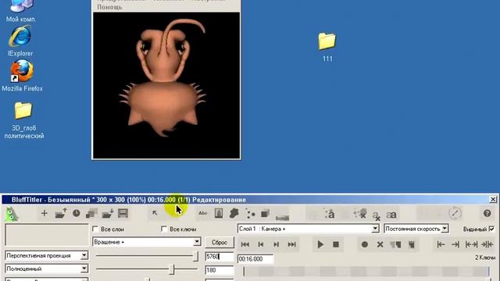This screenshot has width=500, height=281.
Task: Click the folder icon with down arrow
Action: [x=108, y=213]
